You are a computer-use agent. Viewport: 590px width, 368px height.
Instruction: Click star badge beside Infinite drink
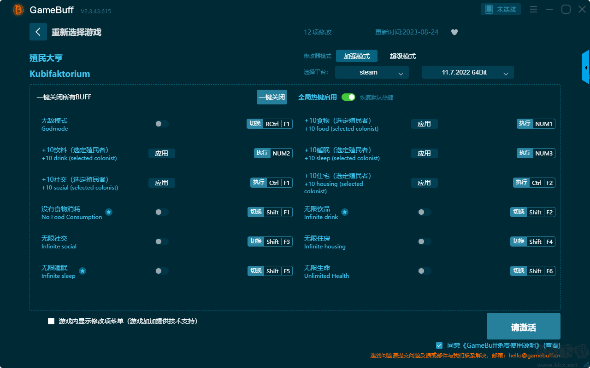[x=345, y=212]
